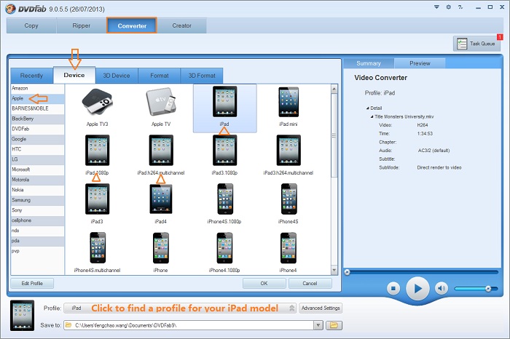
Task: Switch to the Ripper module tab
Action: [82, 25]
